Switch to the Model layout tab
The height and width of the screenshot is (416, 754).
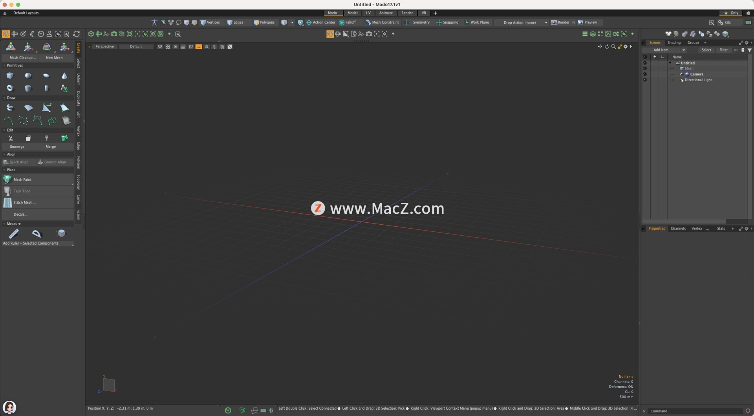[353, 13]
